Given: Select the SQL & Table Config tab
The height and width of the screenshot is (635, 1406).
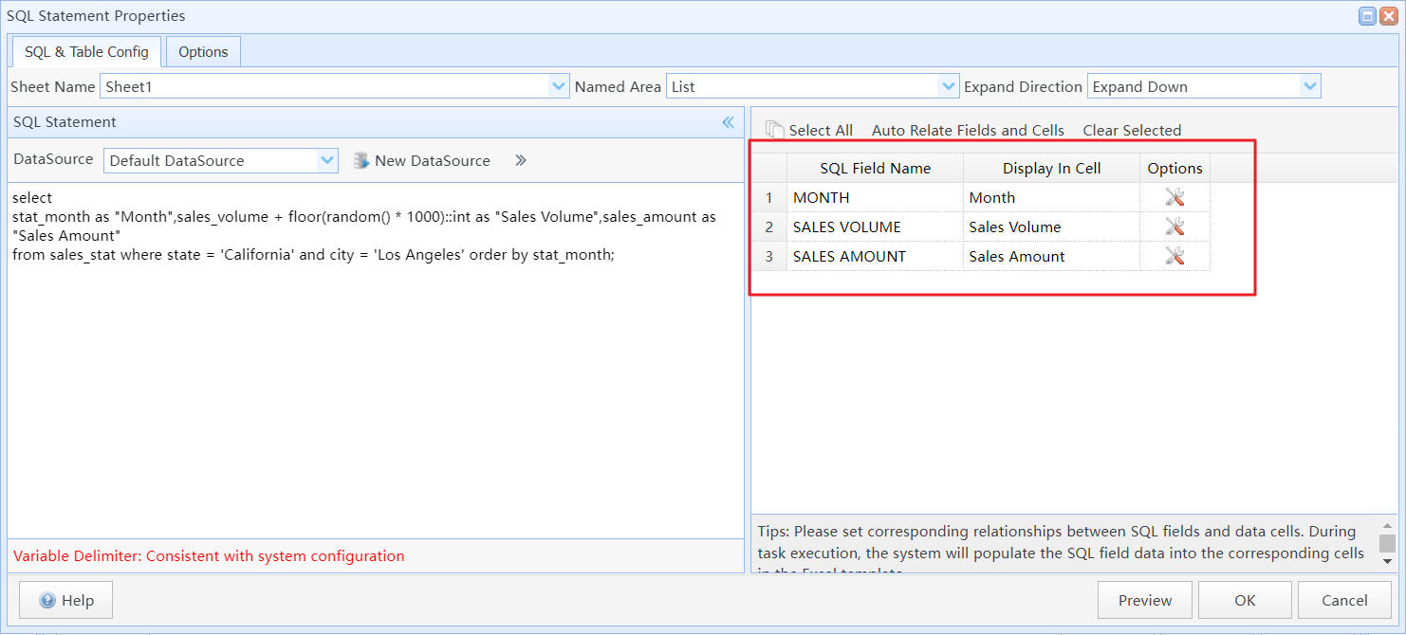Looking at the screenshot, I should tap(86, 52).
